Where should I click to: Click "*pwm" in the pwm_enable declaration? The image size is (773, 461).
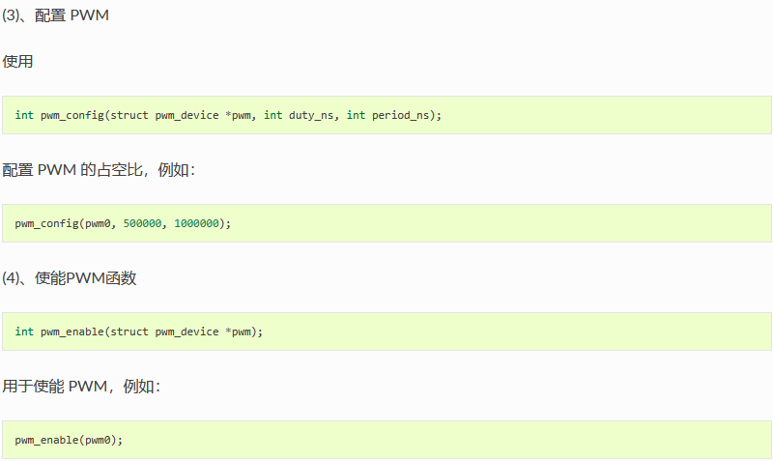point(238,331)
